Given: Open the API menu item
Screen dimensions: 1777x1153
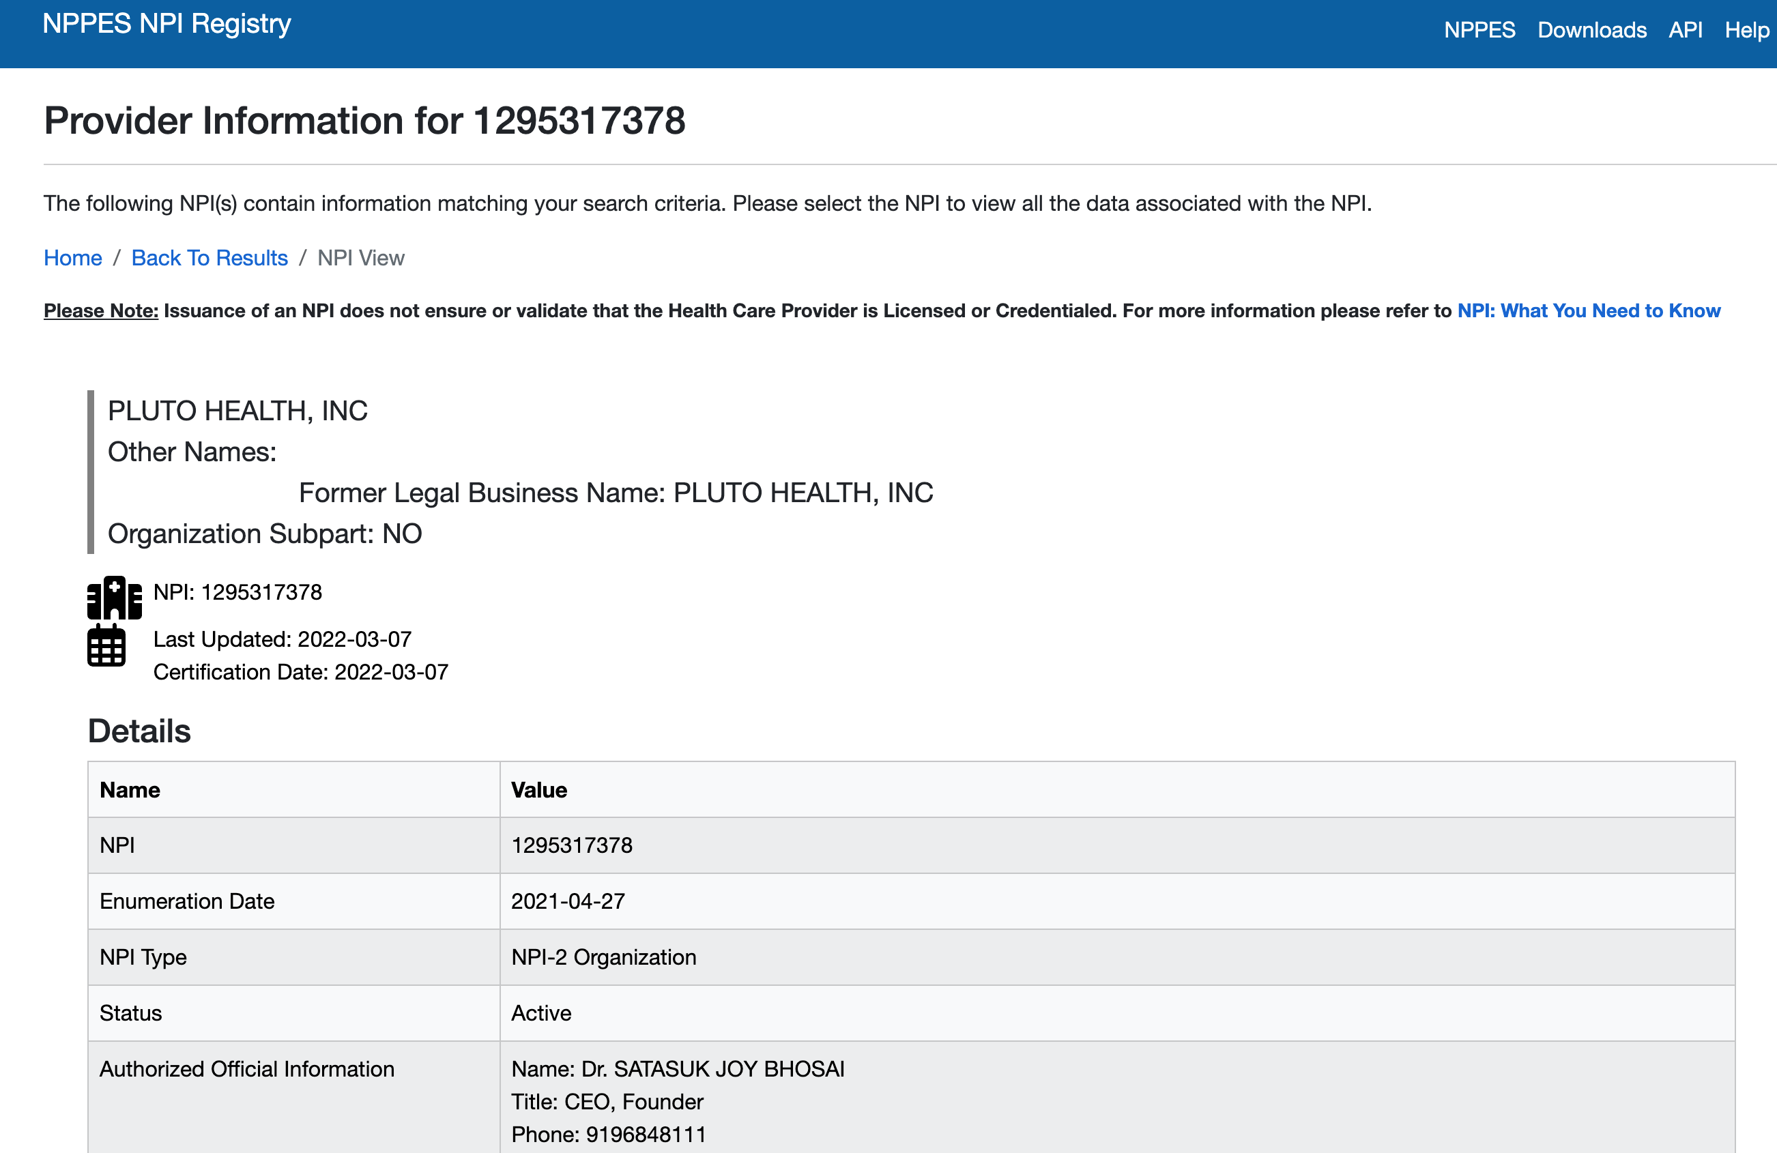Looking at the screenshot, I should pyautogui.click(x=1685, y=30).
